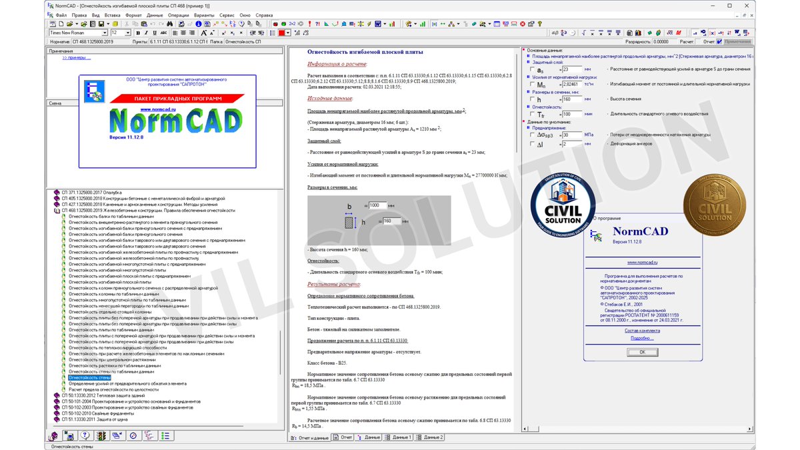Screen dimensions: 800x450
Task: Click the green list icon in bottom panel
Action: point(165,435)
